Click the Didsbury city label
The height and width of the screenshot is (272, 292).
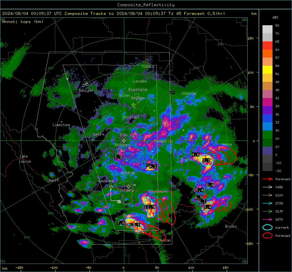point(122,145)
